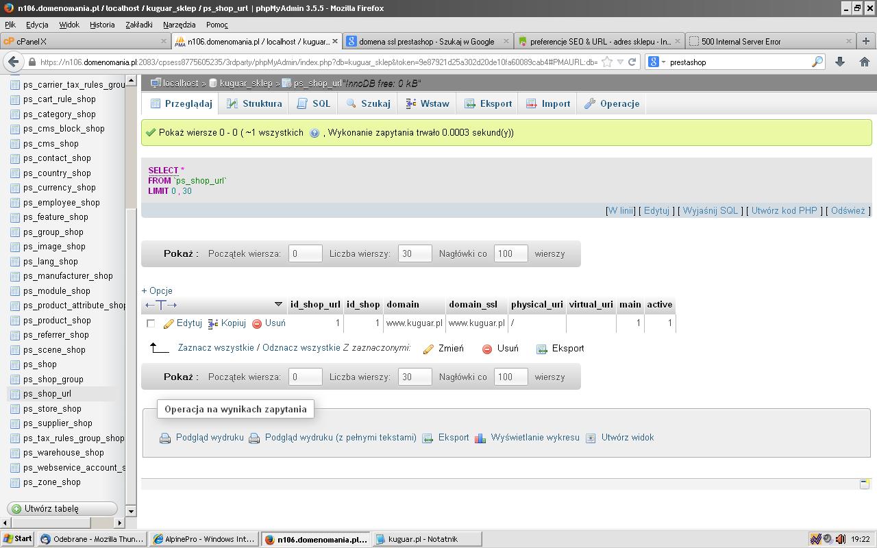Click the upper Pokaż button
Viewport: 877px width, 548px height.
[x=181, y=253]
